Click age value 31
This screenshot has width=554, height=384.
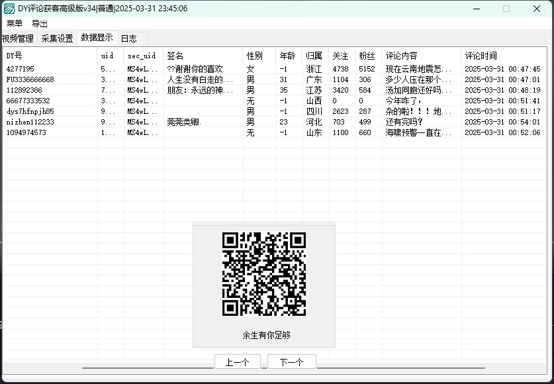(x=283, y=79)
